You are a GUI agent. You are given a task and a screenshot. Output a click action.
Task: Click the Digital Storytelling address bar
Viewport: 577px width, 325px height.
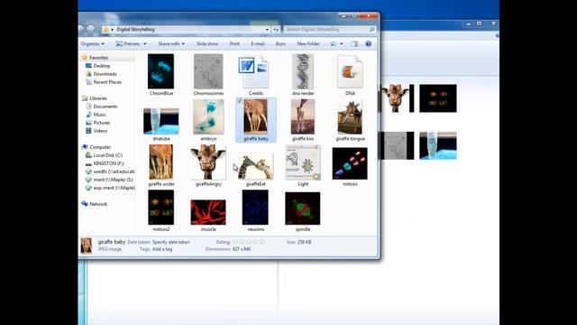[x=187, y=30]
